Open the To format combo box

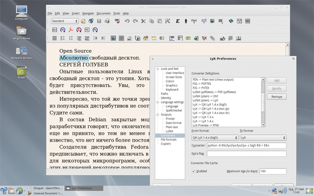(263, 138)
